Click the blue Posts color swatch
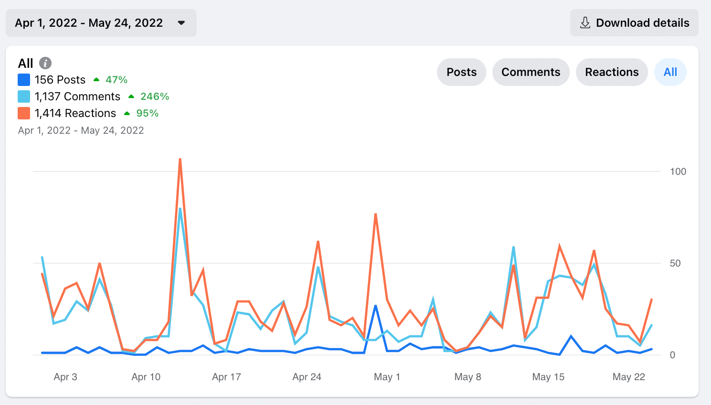This screenshot has height=405, width=711. 24,80
